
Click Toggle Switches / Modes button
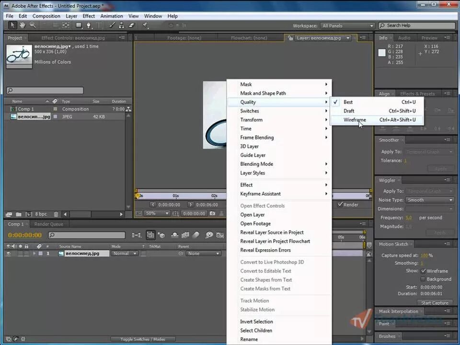tap(143, 339)
